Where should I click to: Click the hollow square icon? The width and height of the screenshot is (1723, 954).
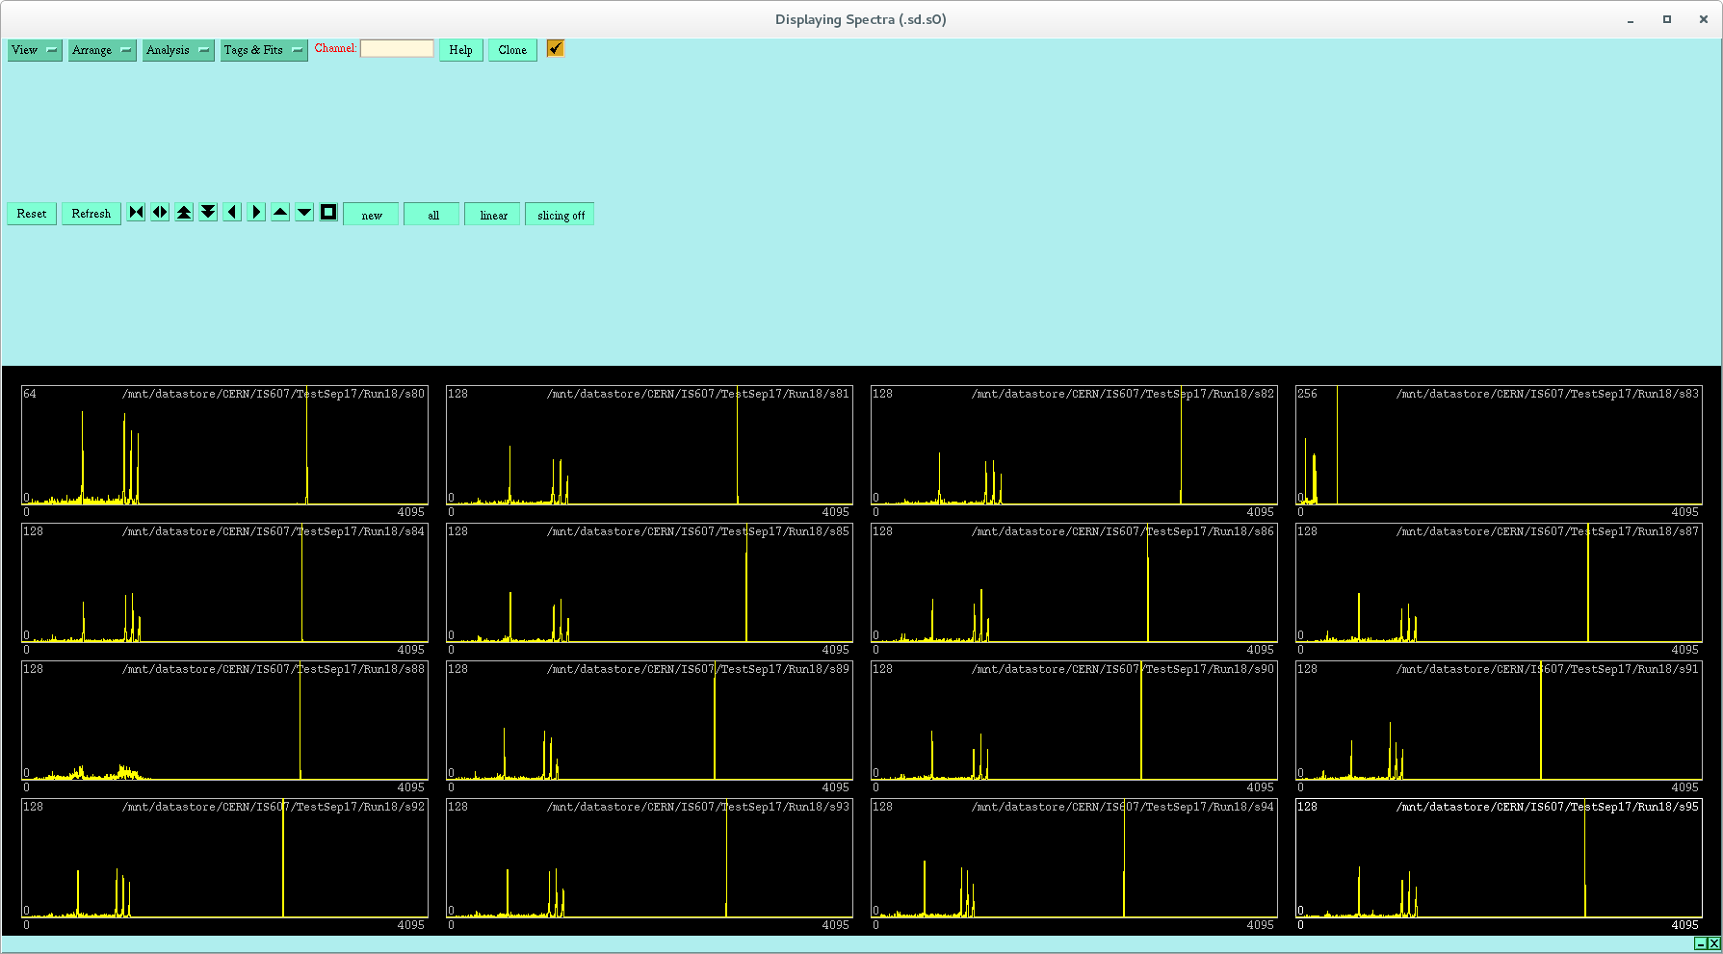tap(328, 213)
